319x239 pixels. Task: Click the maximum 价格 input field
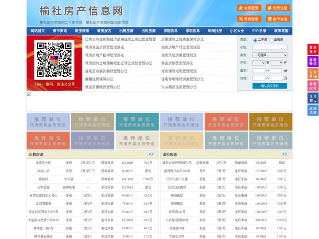click(x=276, y=78)
